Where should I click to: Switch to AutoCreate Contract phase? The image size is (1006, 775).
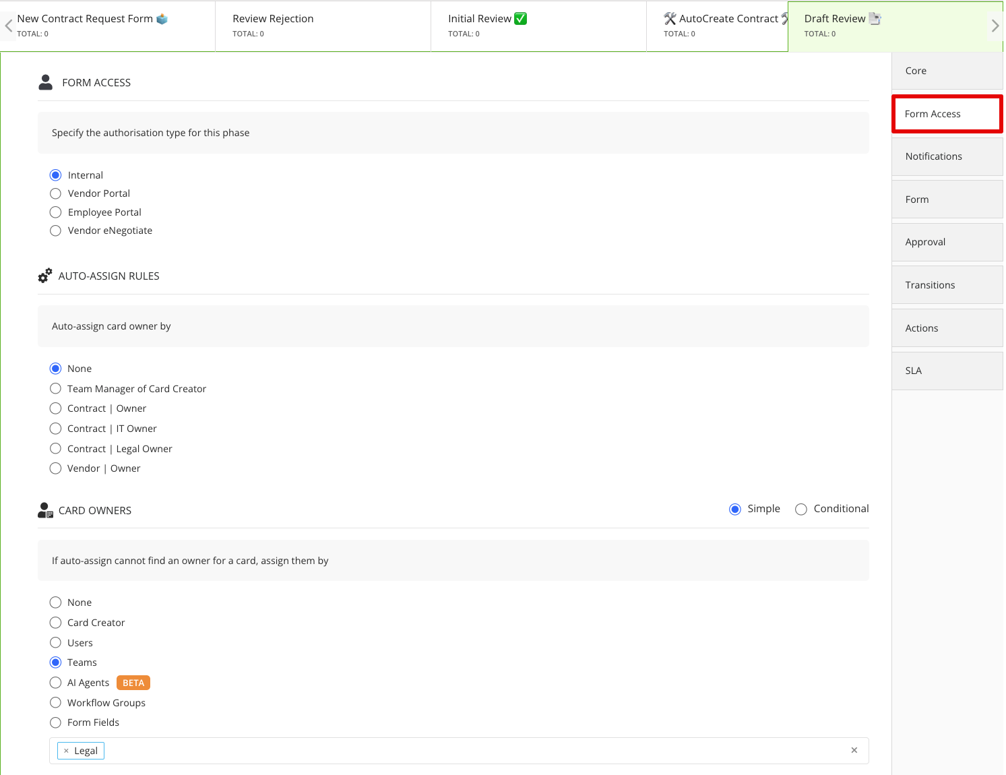(717, 26)
